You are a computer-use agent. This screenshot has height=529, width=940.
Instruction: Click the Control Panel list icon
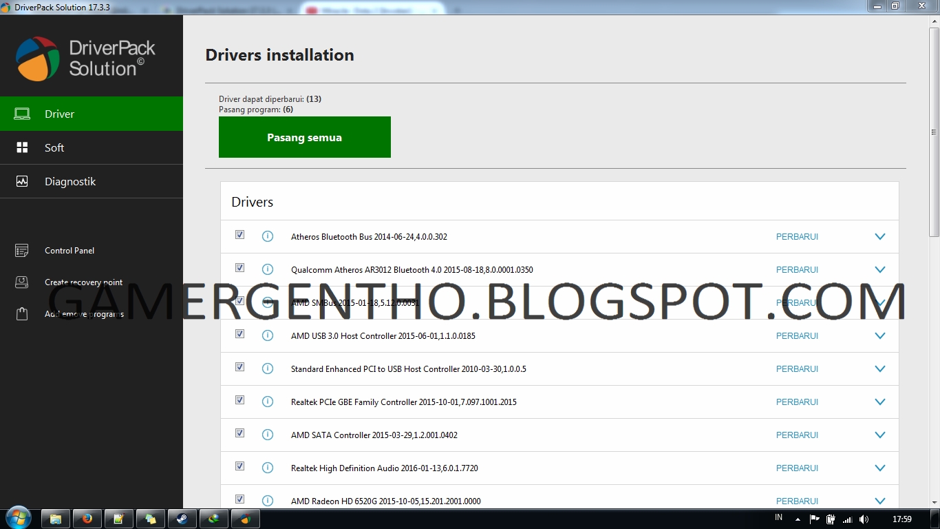[x=22, y=251]
